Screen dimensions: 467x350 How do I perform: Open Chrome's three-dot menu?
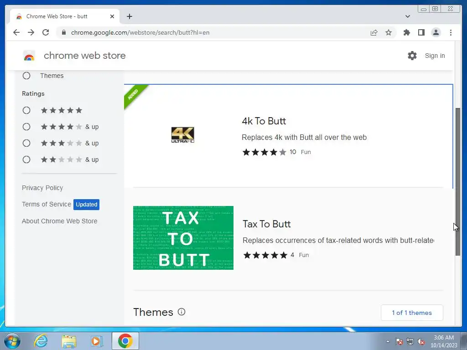[451, 32]
